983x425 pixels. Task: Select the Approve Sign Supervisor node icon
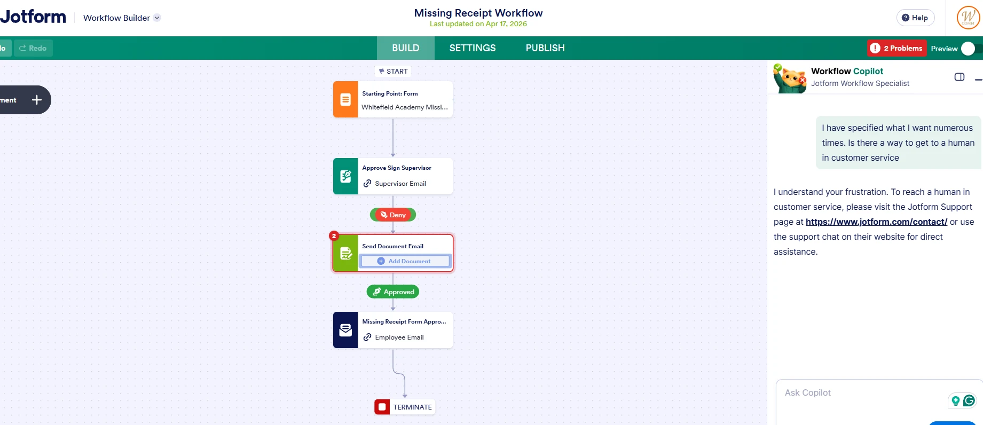[x=345, y=176]
